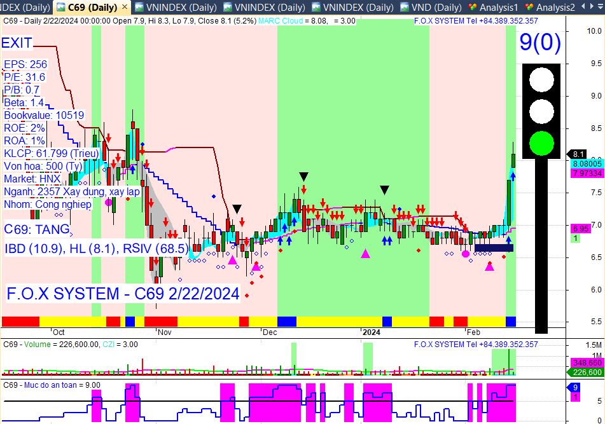Click the Analysis2 tab icon
Screen dimensions: 605x424
[529, 8]
